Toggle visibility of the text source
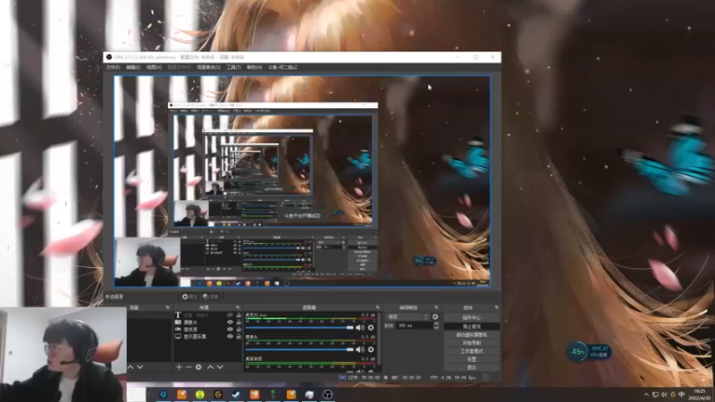The width and height of the screenshot is (715, 402). click(x=230, y=315)
